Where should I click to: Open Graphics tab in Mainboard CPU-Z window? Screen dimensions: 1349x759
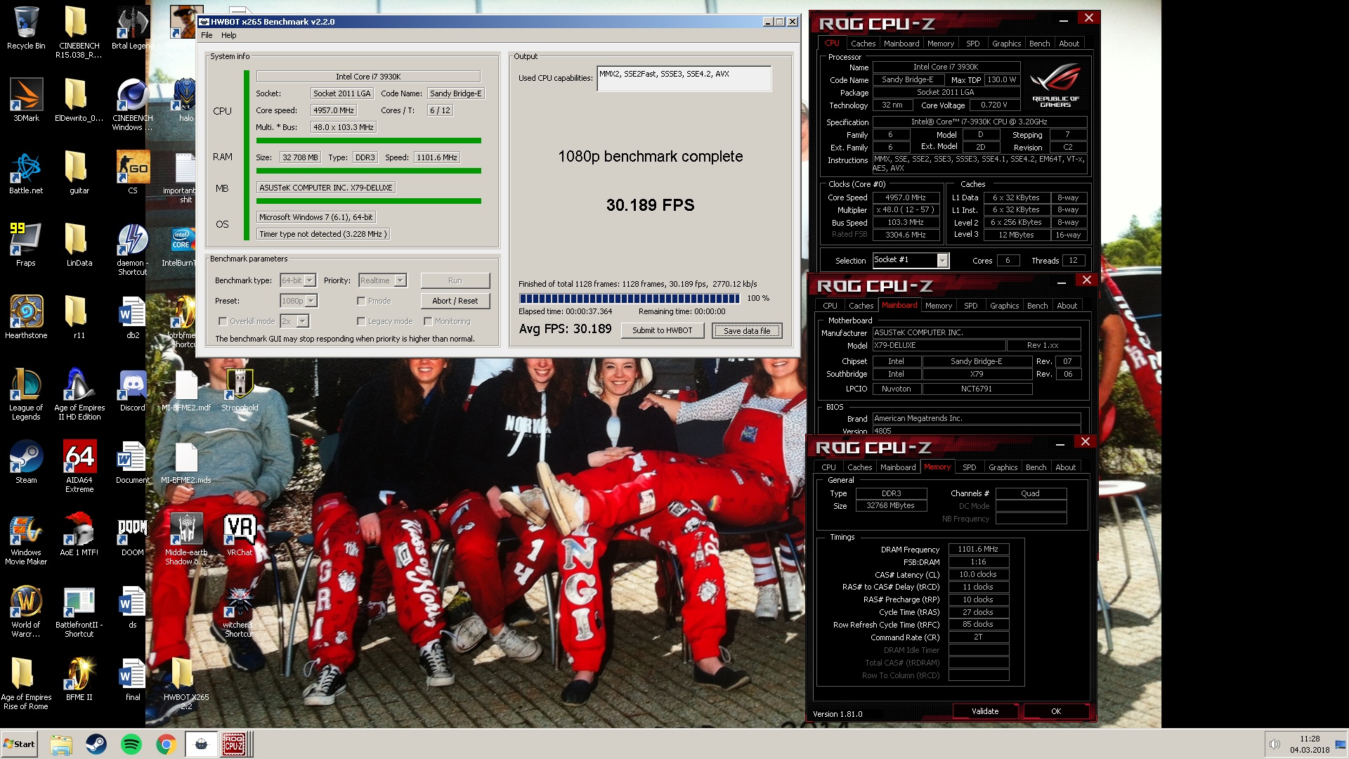tap(1004, 306)
